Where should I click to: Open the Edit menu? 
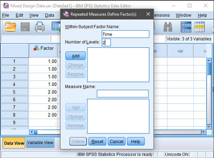coord(20,15)
